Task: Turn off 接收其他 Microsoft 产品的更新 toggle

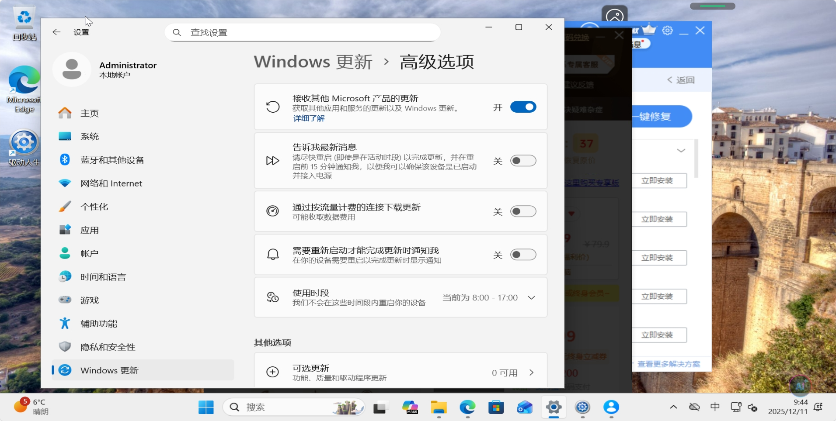Action: 523,107
